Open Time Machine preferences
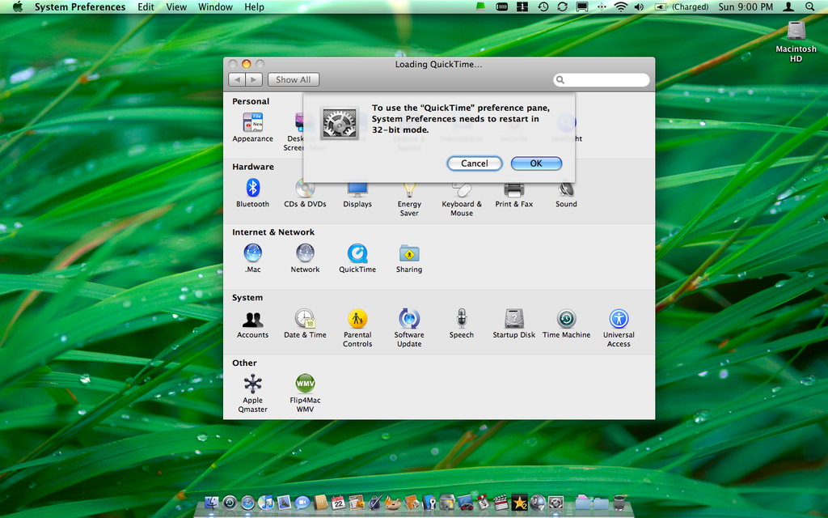The width and height of the screenshot is (828, 518). (x=566, y=324)
